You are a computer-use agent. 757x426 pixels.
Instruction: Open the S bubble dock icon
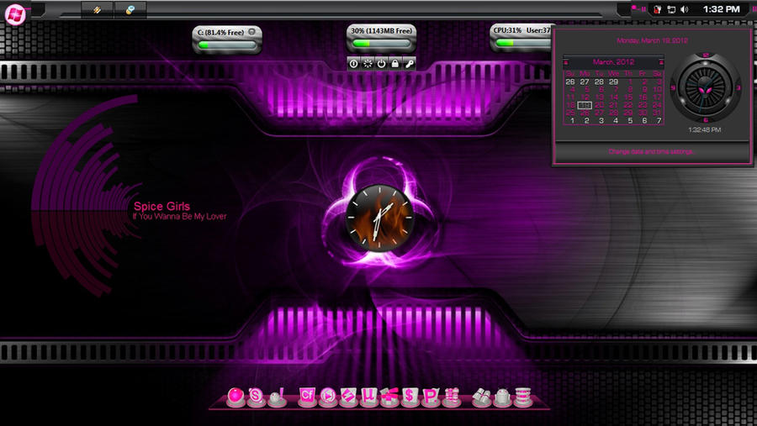(x=256, y=397)
